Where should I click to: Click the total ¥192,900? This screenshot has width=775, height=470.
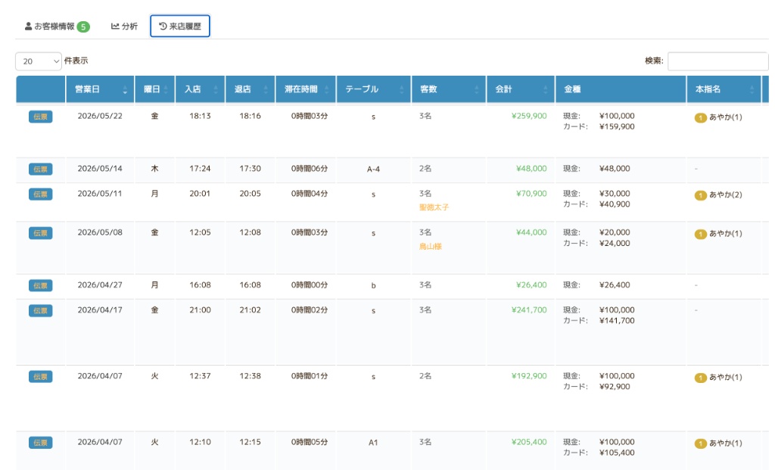tap(529, 376)
